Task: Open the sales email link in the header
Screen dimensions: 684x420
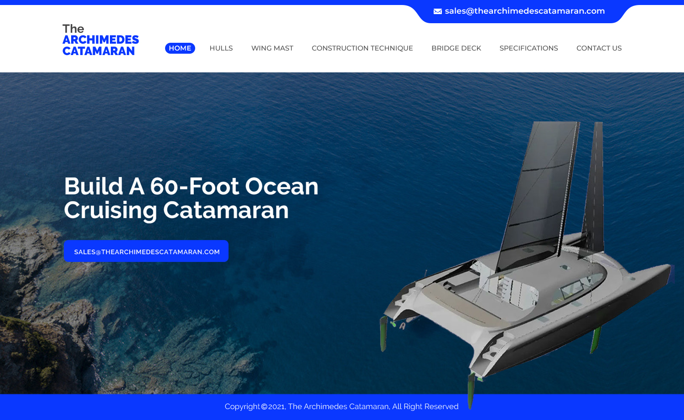Action: point(524,11)
